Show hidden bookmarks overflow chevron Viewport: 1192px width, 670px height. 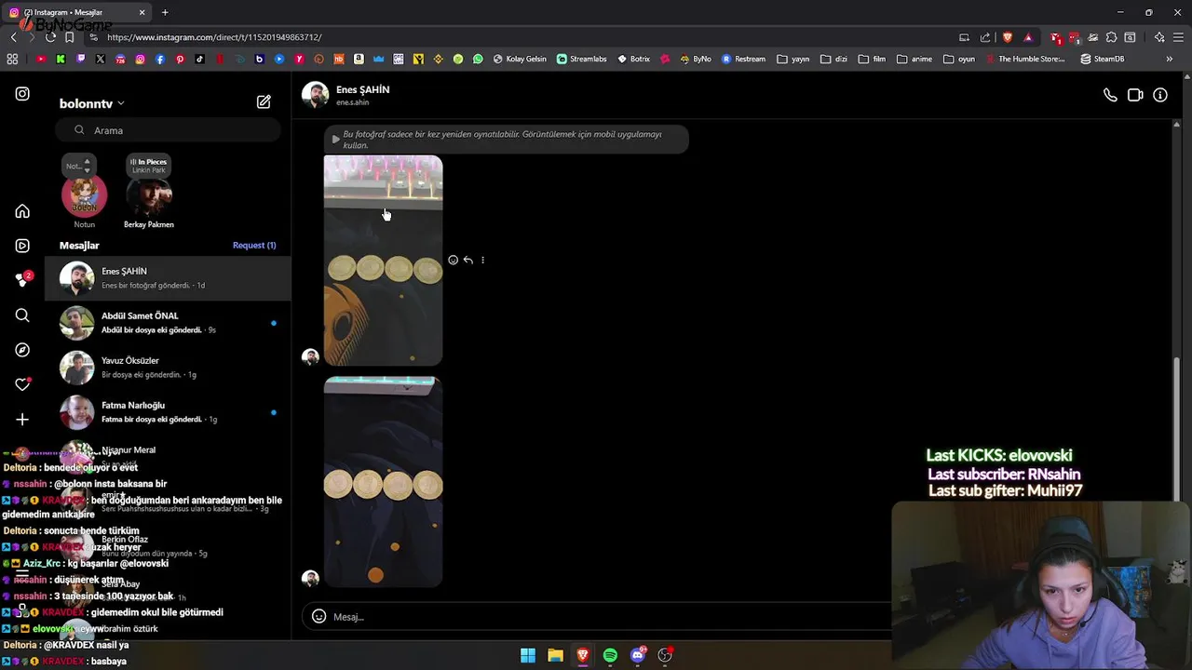pos(1169,59)
